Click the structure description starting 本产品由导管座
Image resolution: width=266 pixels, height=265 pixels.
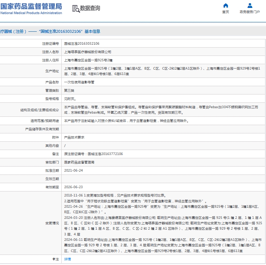click(161, 110)
